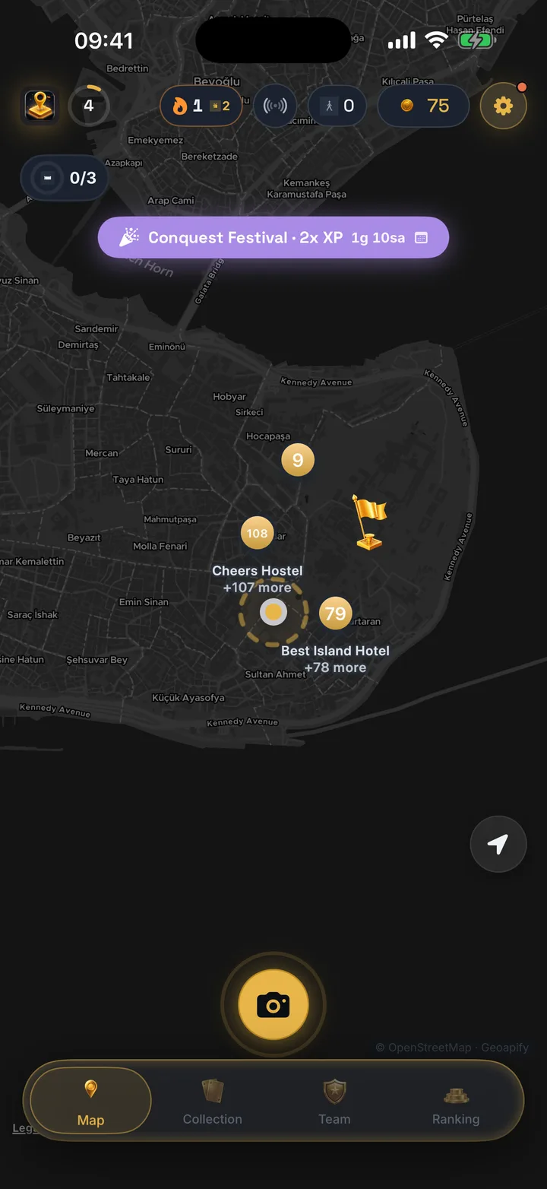Screen dimensions: 547x1189
Task: Select the map cluster marker 9
Action: 298,459
